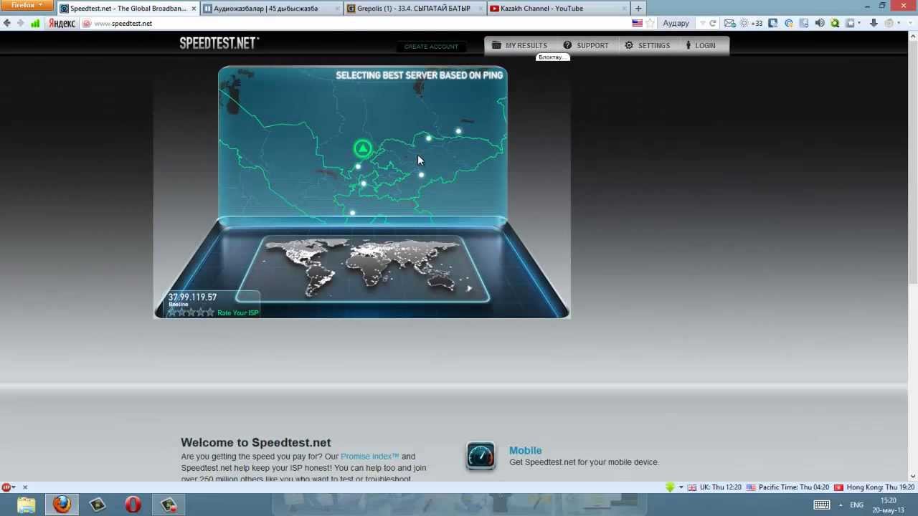Click the ISP rating stars
Image resolution: width=918 pixels, height=516 pixels.
[x=191, y=312]
